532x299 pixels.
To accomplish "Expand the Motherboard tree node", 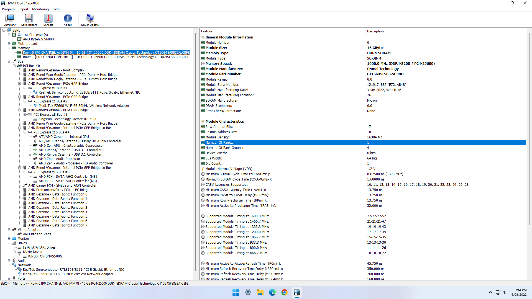I will (9, 44).
